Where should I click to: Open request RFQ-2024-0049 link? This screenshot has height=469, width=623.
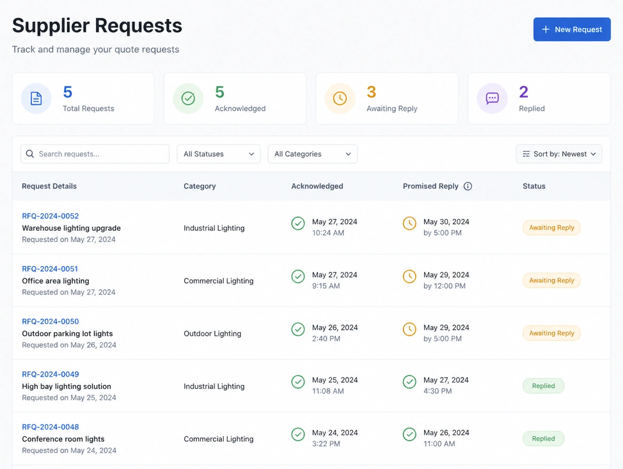[51, 374]
